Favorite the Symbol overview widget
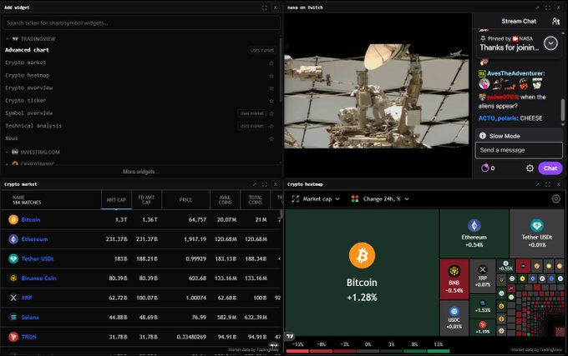 (271, 113)
